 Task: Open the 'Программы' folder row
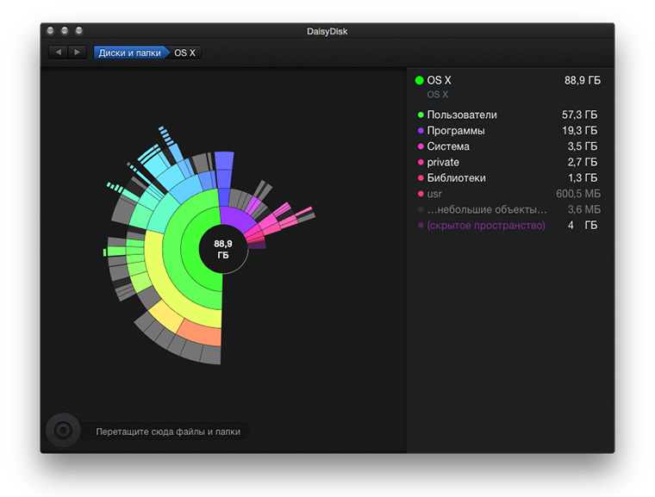click(x=509, y=131)
